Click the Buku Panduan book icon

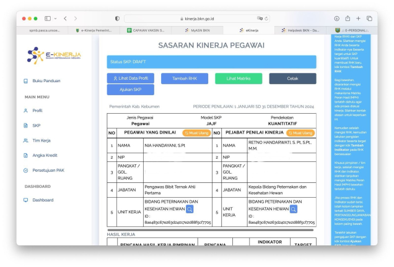point(25,81)
